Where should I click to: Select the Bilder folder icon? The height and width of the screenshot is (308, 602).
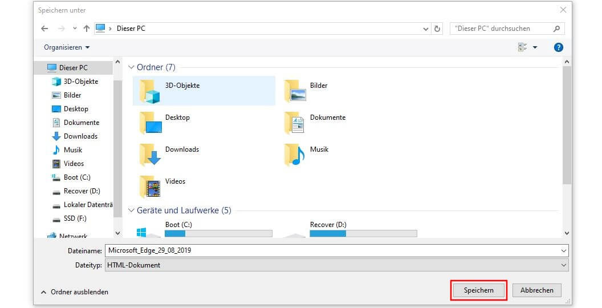tap(295, 91)
